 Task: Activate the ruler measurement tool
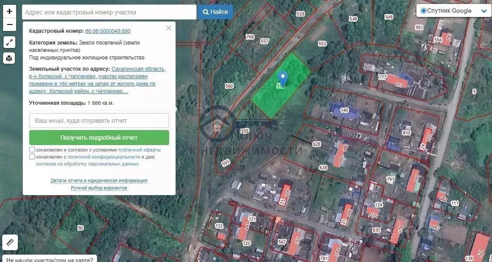[10, 242]
